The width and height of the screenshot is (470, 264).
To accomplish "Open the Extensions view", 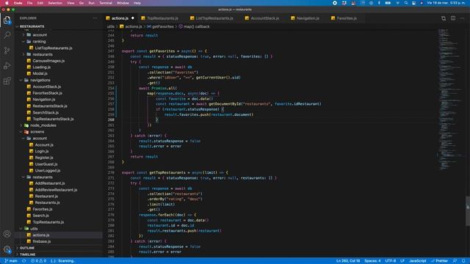I will click(7, 81).
